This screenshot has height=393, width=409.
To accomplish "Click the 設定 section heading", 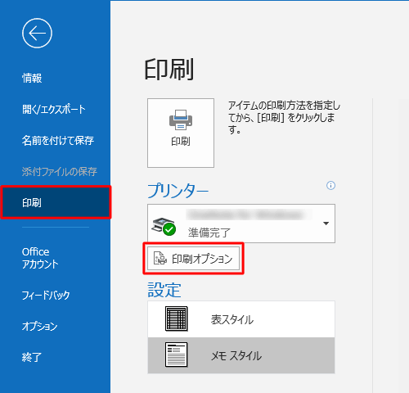I will (164, 290).
